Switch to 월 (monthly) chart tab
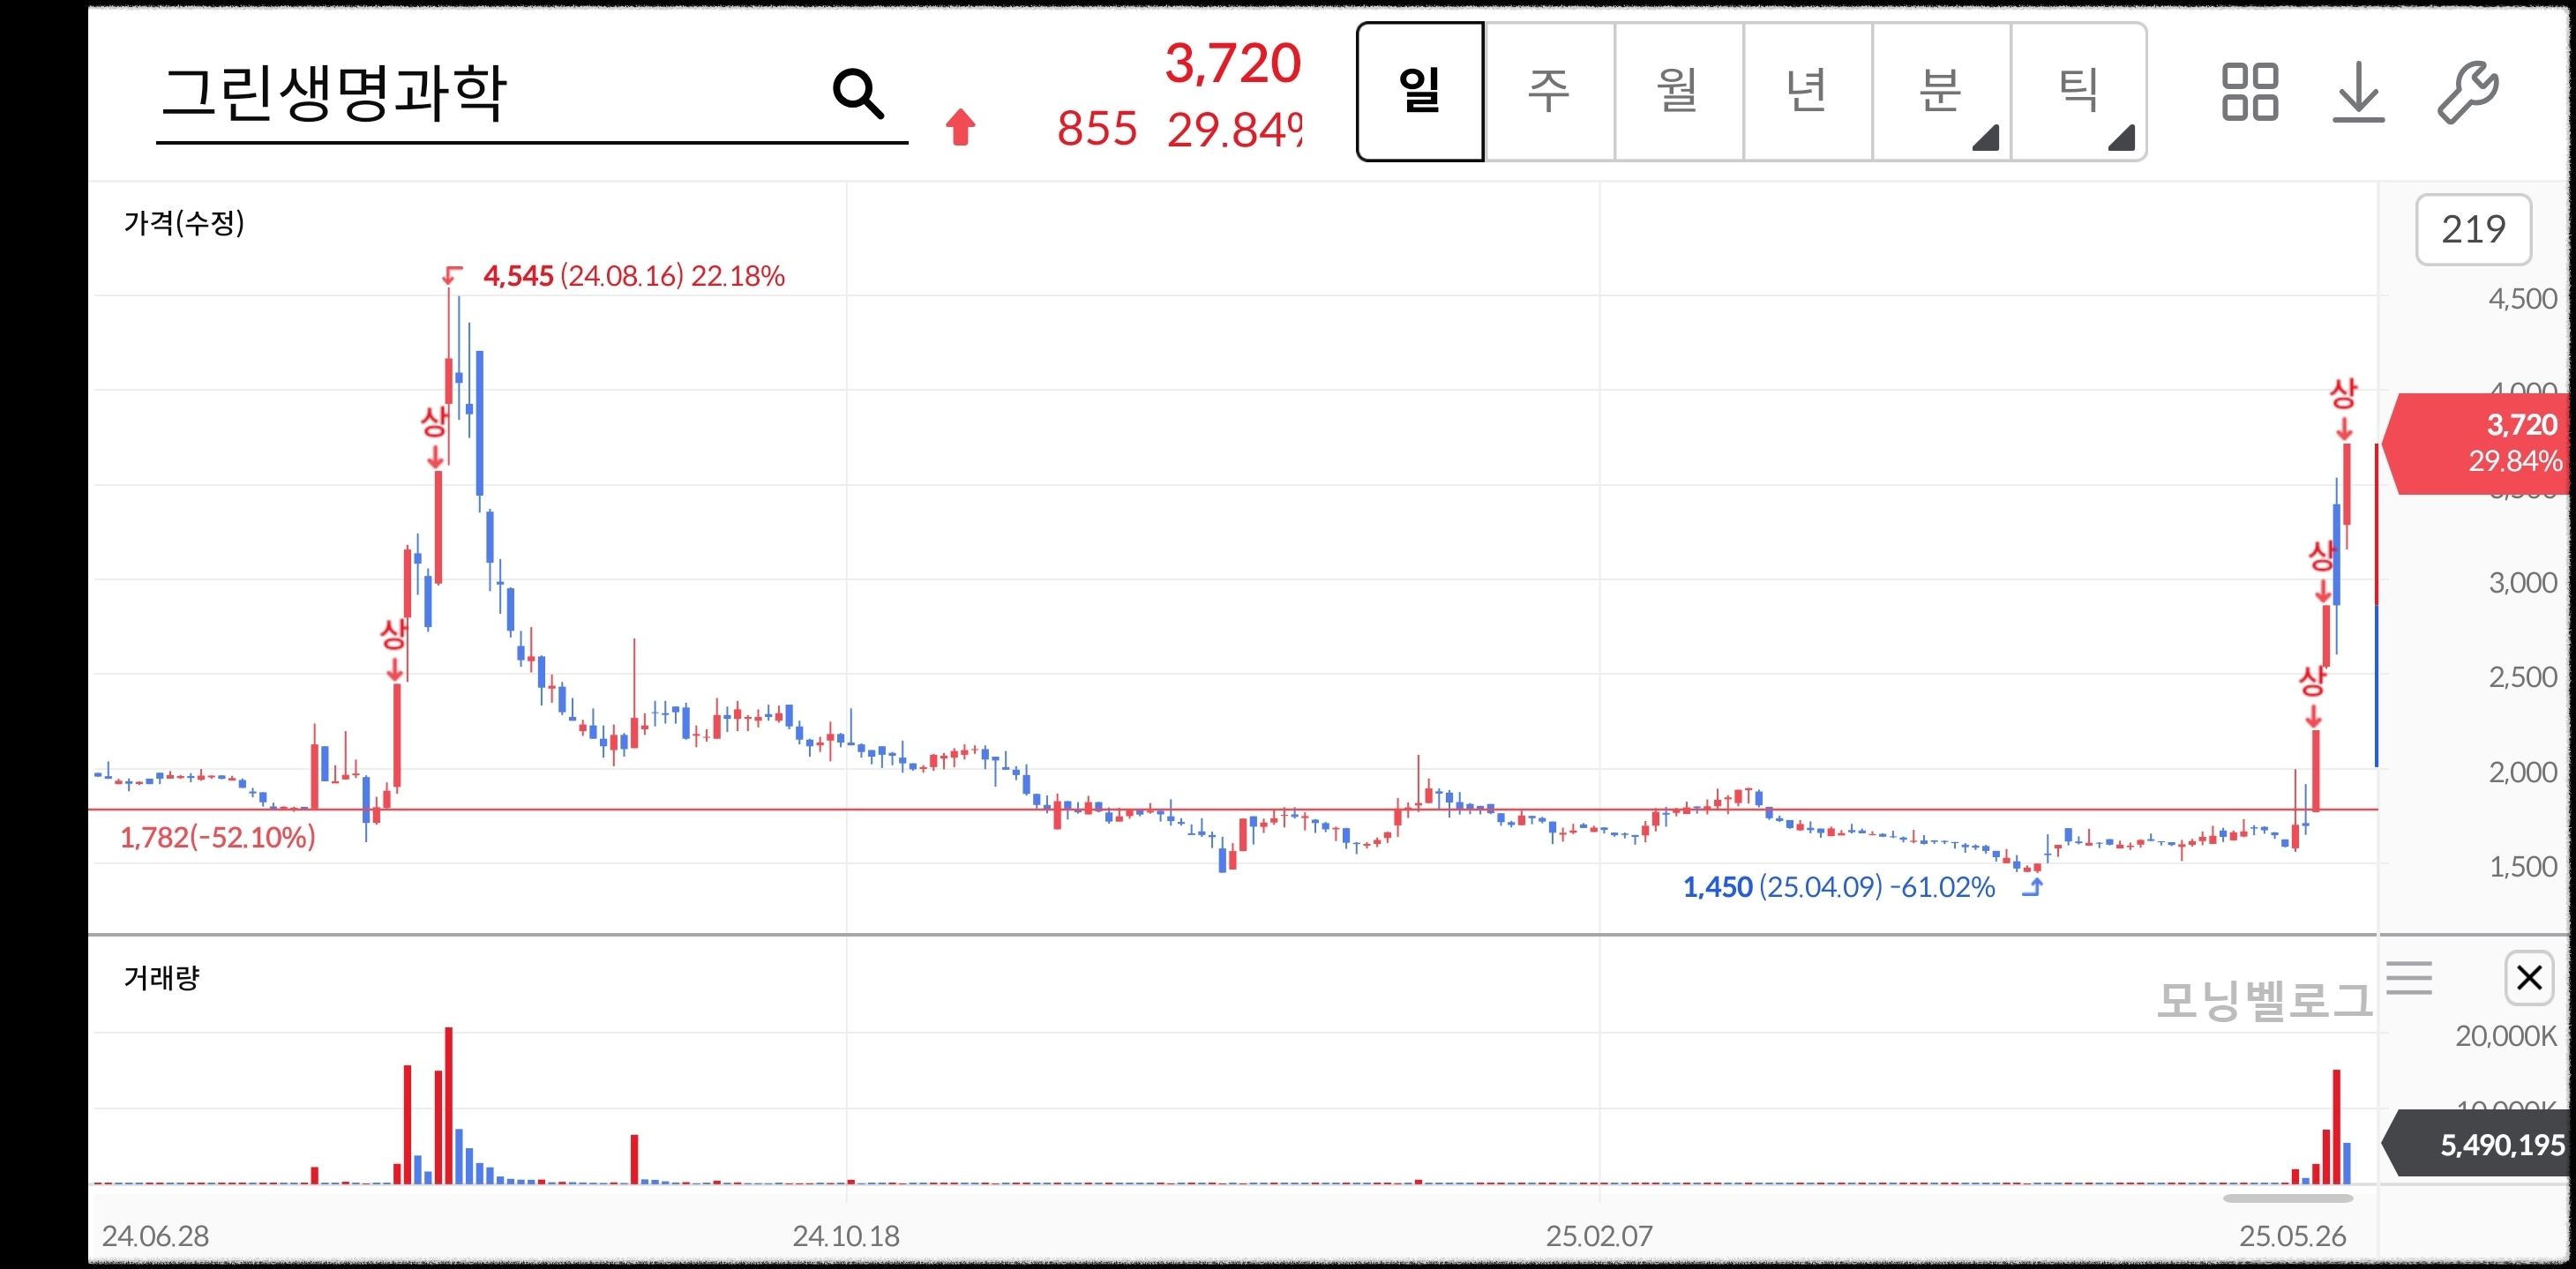Image resolution: width=2576 pixels, height=1269 pixels. (1678, 92)
